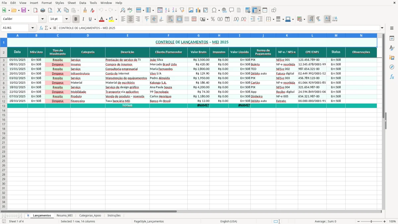398x224 pixels.
Task: Format cells as percent
Action: pos(213,19)
